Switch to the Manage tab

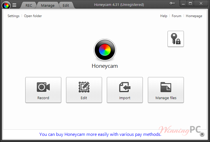(48, 6)
